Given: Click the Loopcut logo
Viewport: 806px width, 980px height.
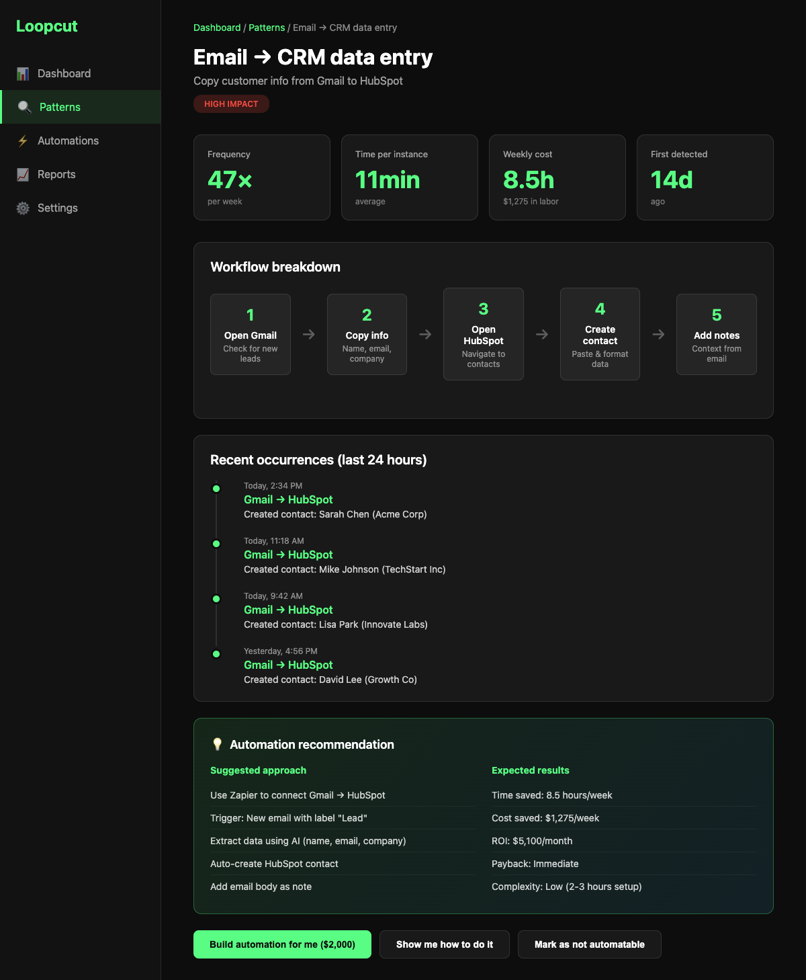Looking at the screenshot, I should pos(47,26).
